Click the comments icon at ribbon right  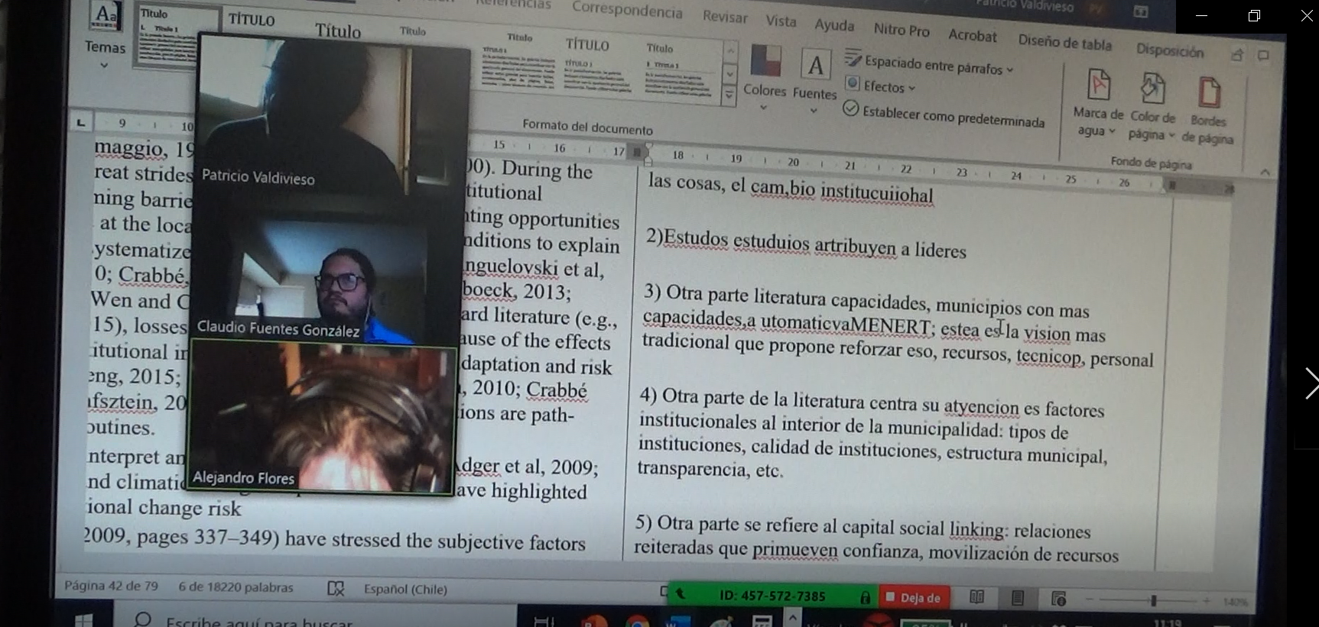tap(1263, 55)
